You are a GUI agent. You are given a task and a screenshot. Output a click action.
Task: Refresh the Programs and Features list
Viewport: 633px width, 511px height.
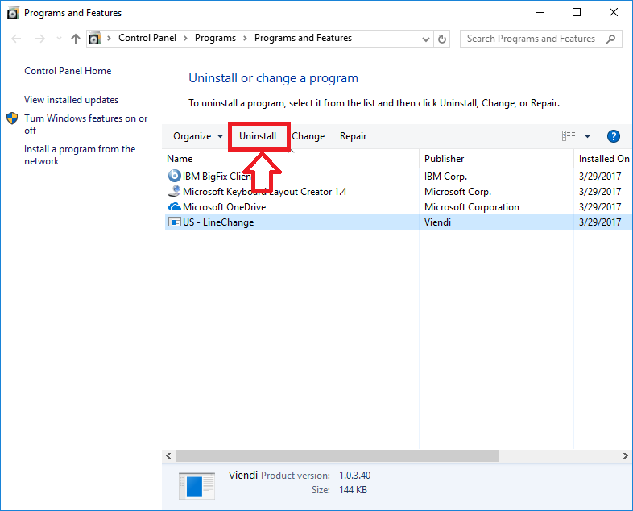point(441,39)
